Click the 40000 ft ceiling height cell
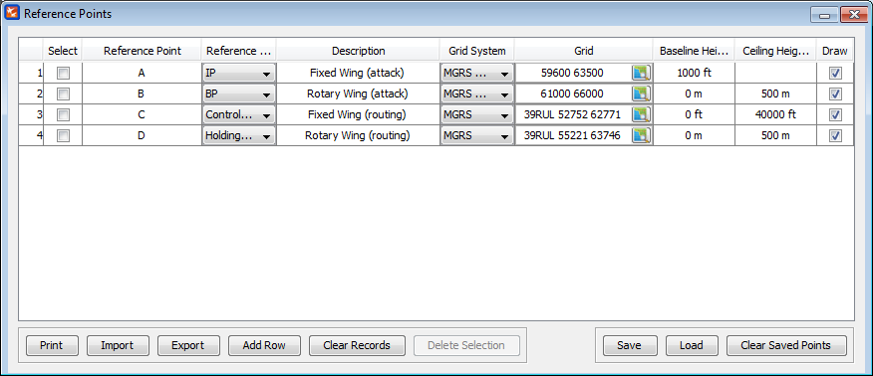 [775, 115]
